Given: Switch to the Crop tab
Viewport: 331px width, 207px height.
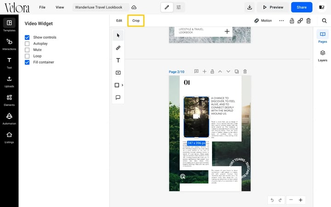Looking at the screenshot, I should [x=136, y=21].
